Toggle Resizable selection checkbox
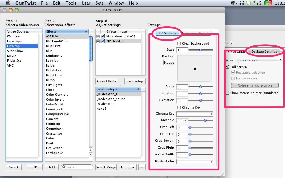The image size is (285, 178). point(233,73)
